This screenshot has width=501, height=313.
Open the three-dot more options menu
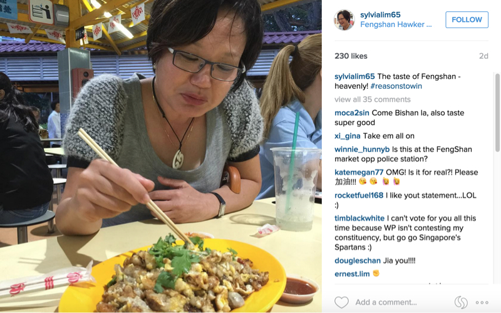pyautogui.click(x=482, y=302)
